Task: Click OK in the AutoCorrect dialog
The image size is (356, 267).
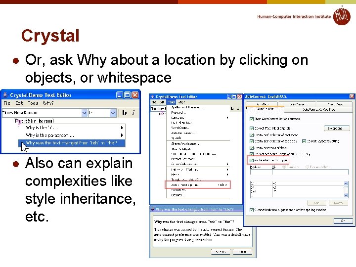Action: tap(343, 221)
